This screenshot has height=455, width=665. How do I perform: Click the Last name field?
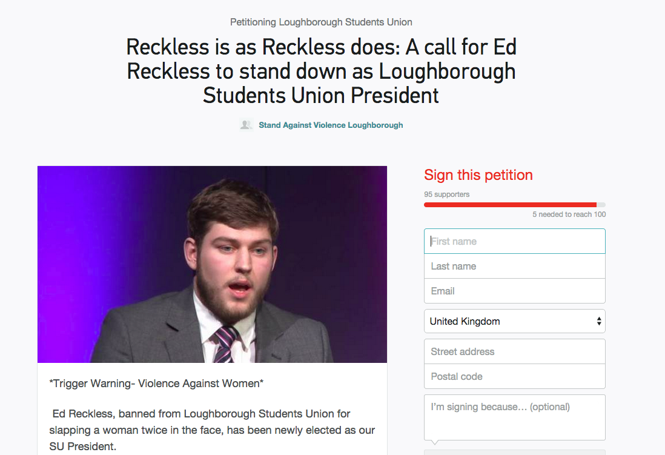(514, 266)
